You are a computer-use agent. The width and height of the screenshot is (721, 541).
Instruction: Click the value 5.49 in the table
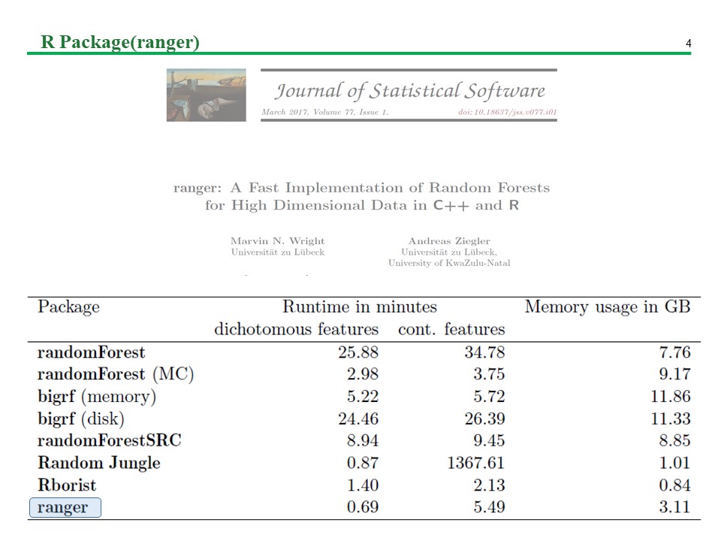(489, 507)
